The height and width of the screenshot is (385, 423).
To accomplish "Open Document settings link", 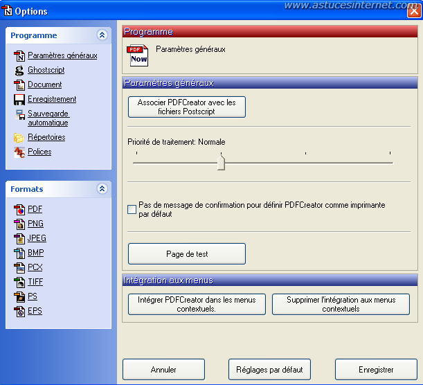I will (45, 84).
